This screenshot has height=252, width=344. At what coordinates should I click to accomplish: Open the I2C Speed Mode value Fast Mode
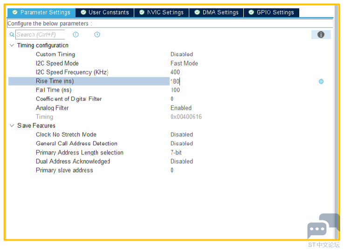(x=184, y=63)
